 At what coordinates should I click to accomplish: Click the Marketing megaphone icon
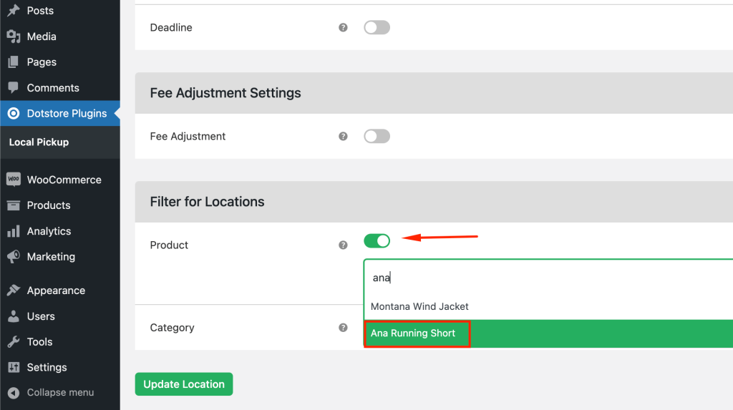click(13, 257)
